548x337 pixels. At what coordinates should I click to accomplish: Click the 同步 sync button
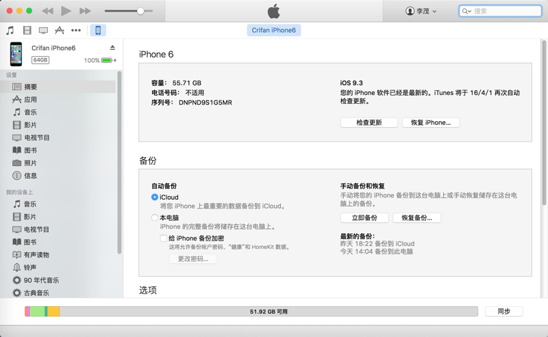(504, 311)
